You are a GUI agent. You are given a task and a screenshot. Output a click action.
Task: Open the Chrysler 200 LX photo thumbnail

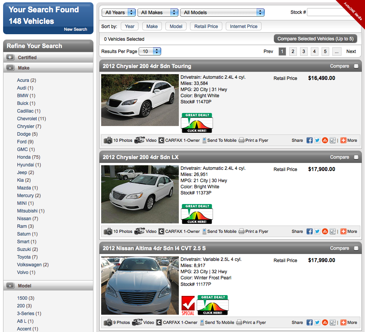pos(140,194)
